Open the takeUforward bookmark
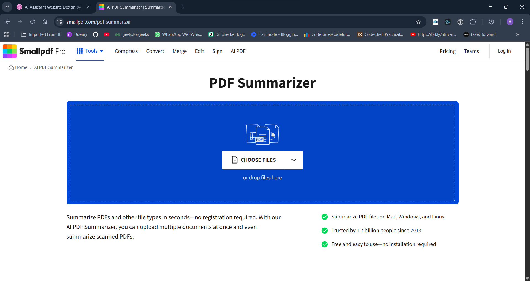This screenshot has width=530, height=281. point(479,34)
